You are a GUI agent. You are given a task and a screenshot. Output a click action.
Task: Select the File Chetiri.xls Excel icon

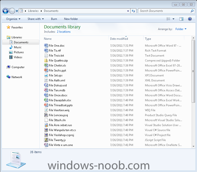point(46,66)
